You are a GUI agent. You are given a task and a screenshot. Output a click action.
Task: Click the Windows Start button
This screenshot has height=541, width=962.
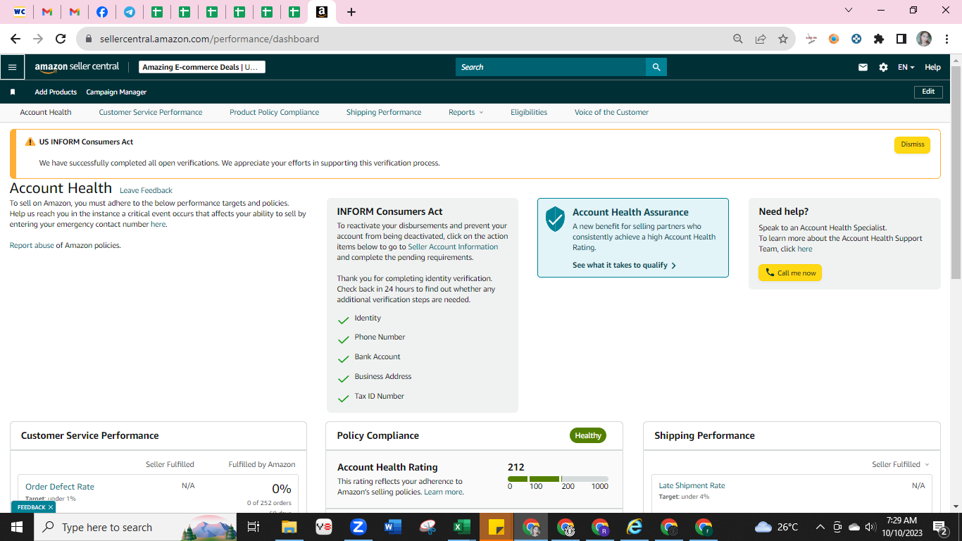coord(17,527)
